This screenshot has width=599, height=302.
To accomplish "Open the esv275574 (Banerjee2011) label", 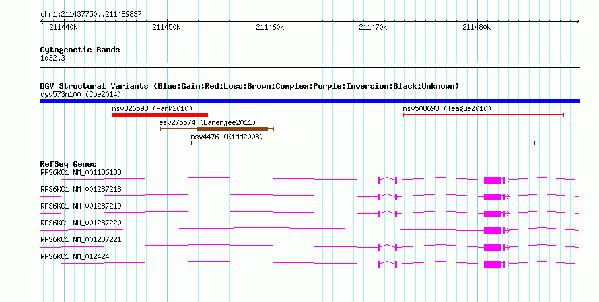I will click(x=207, y=122).
